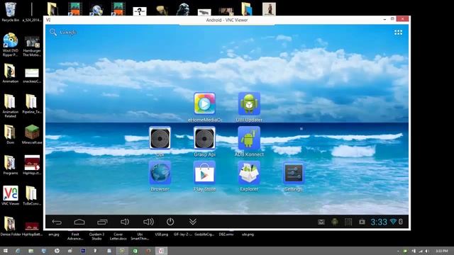Launch ADB Konnect app

click(249, 138)
